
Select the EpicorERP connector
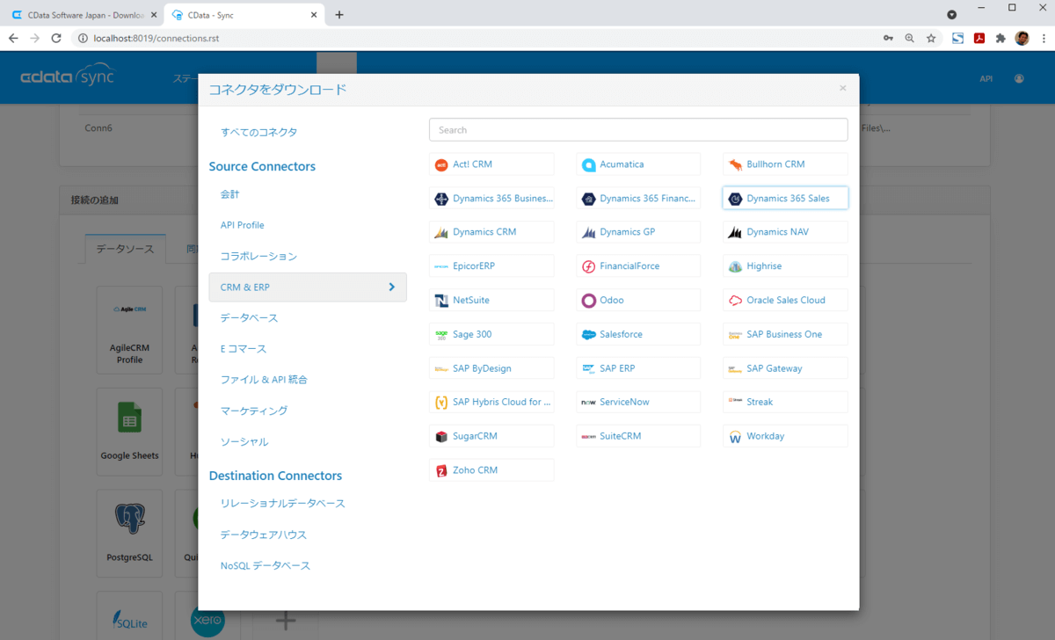(491, 265)
